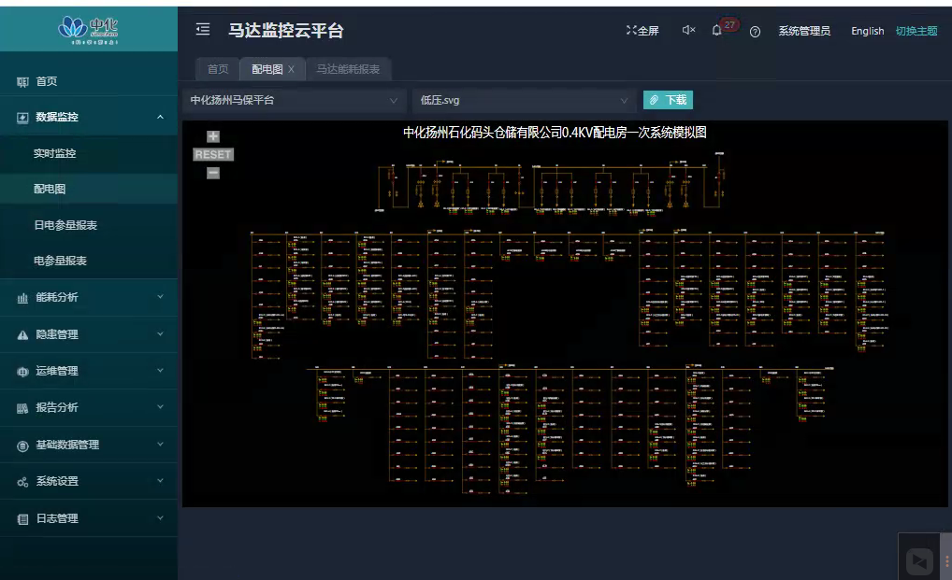Expand the 能耗分析 menu
This screenshot has width=952, height=580.
pyautogui.click(x=89, y=298)
